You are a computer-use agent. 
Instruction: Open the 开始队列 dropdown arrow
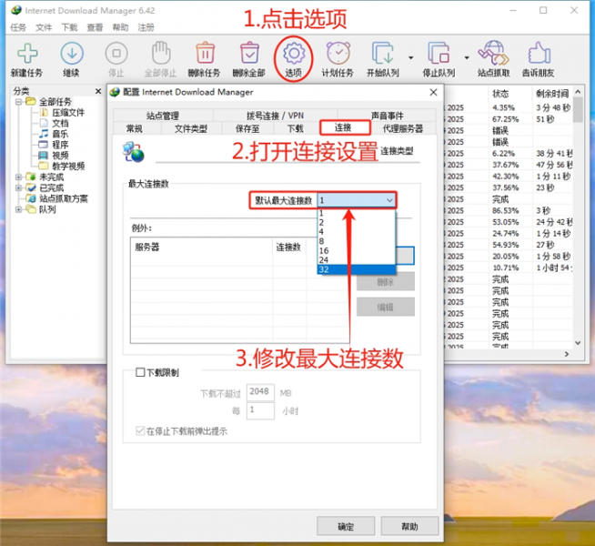click(411, 57)
